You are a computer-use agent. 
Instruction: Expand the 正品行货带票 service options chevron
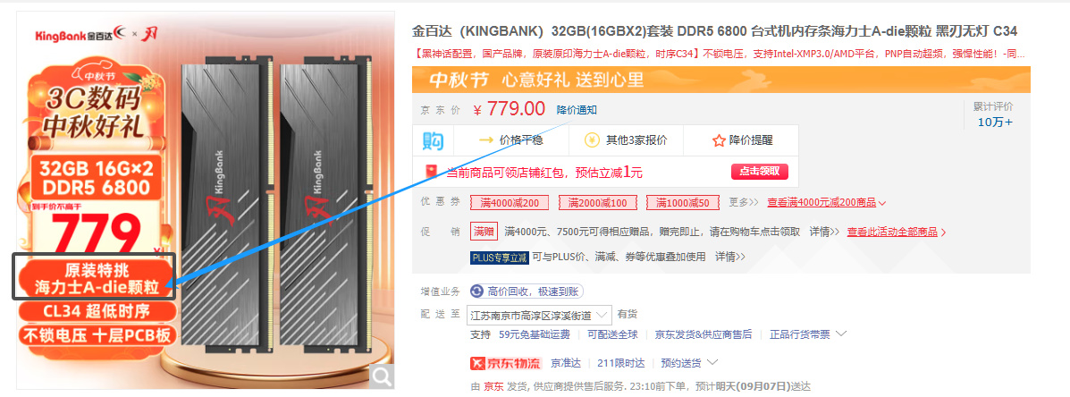tap(840, 334)
